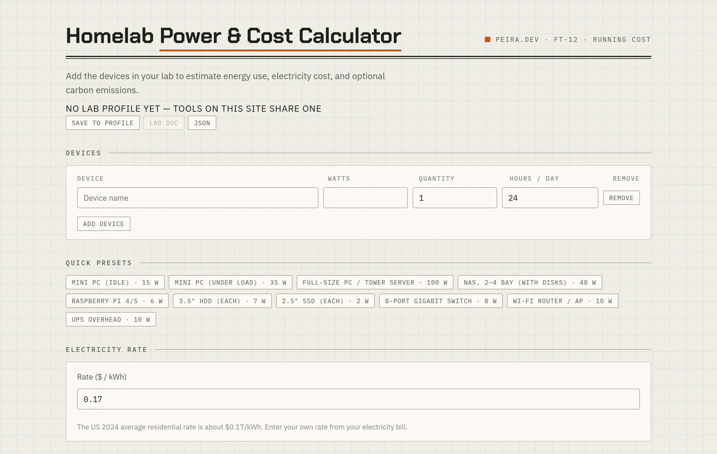Focus the Device name input field
Screen dimensions: 717x454
click(197, 198)
